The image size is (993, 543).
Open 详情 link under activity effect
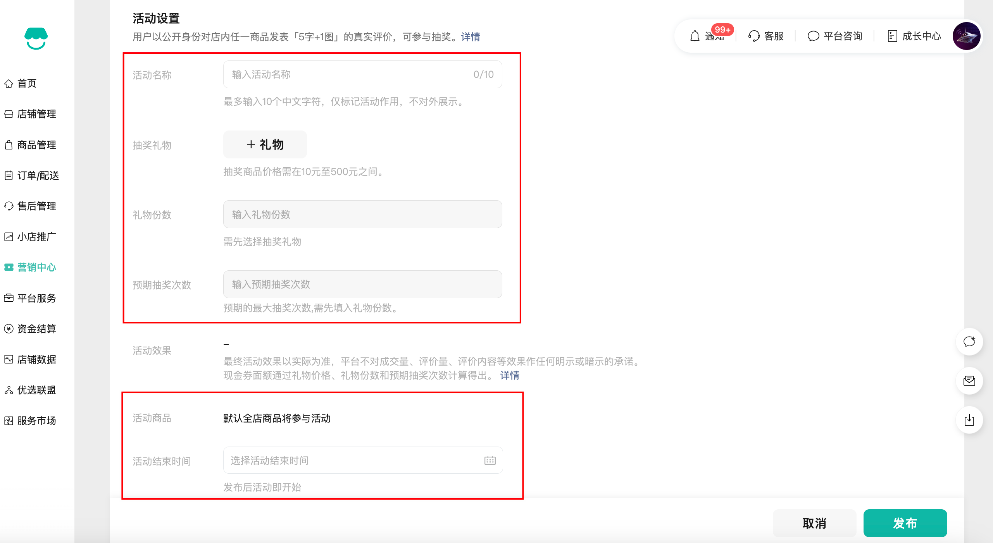click(x=509, y=375)
